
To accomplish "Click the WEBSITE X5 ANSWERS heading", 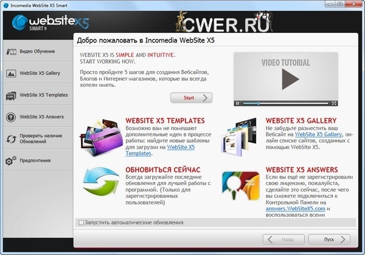I will (x=302, y=170).
